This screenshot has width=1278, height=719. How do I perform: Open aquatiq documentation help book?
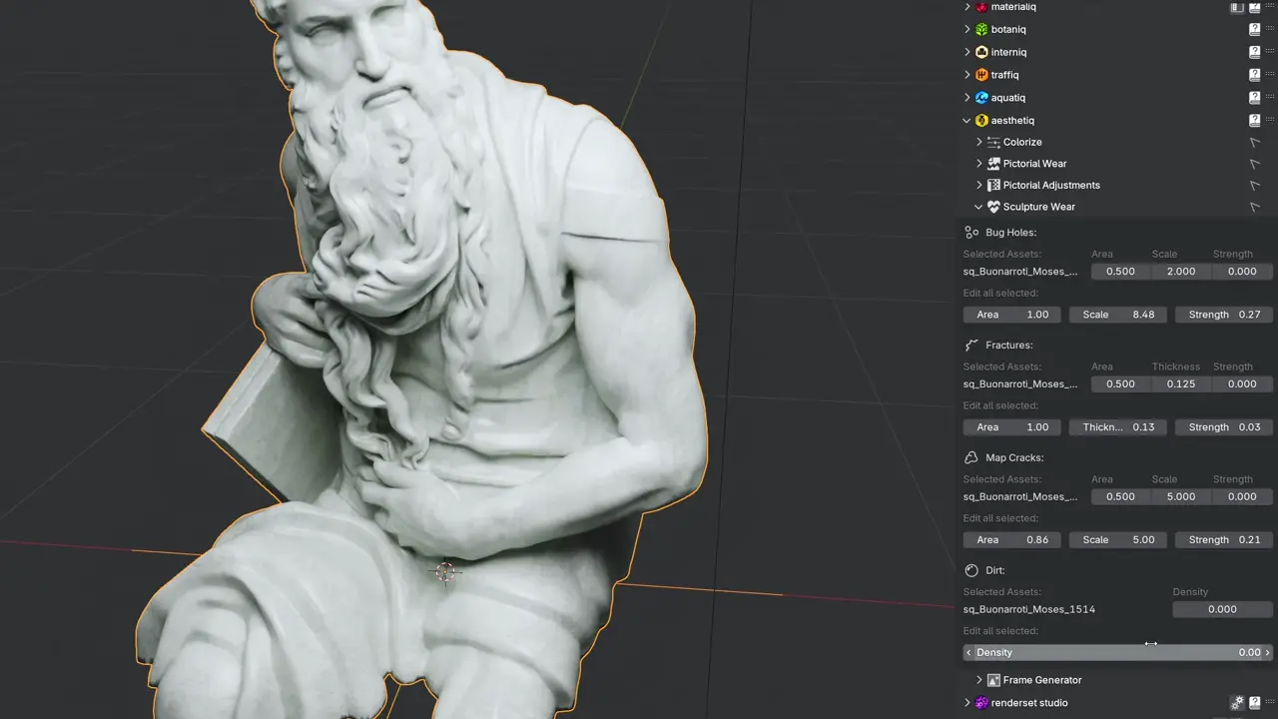(1255, 98)
